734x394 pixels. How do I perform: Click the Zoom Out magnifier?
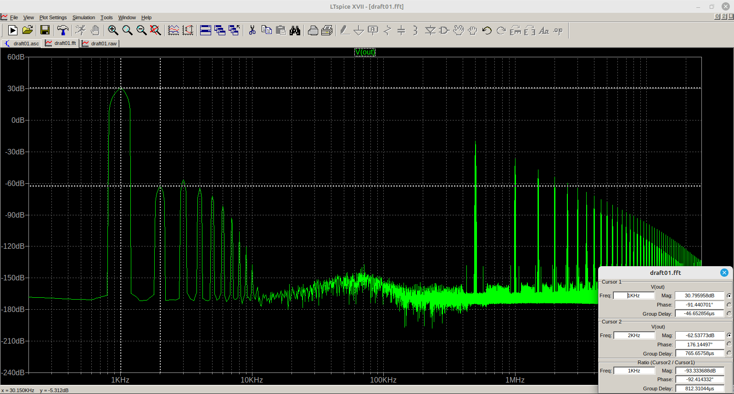coord(141,30)
